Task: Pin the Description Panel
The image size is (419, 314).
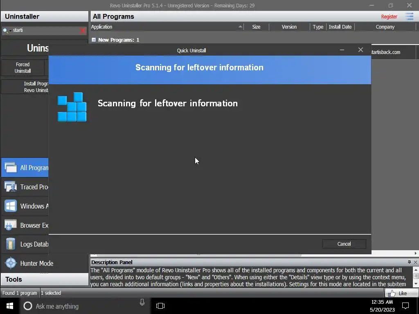Action: [x=409, y=262]
